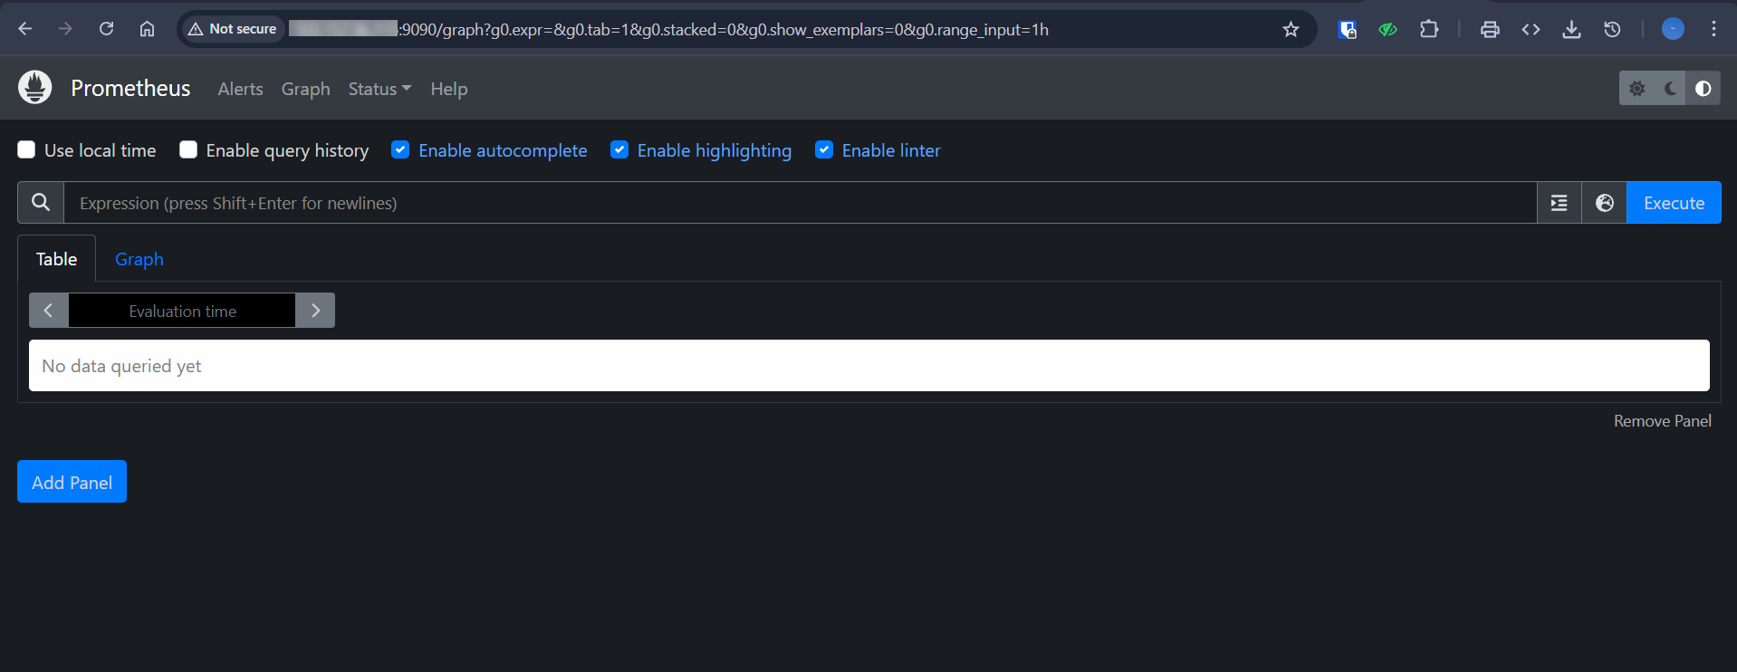Click the Prometheus brand title

(130, 88)
